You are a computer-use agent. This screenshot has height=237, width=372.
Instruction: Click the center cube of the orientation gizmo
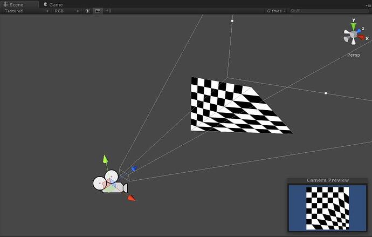(x=354, y=35)
